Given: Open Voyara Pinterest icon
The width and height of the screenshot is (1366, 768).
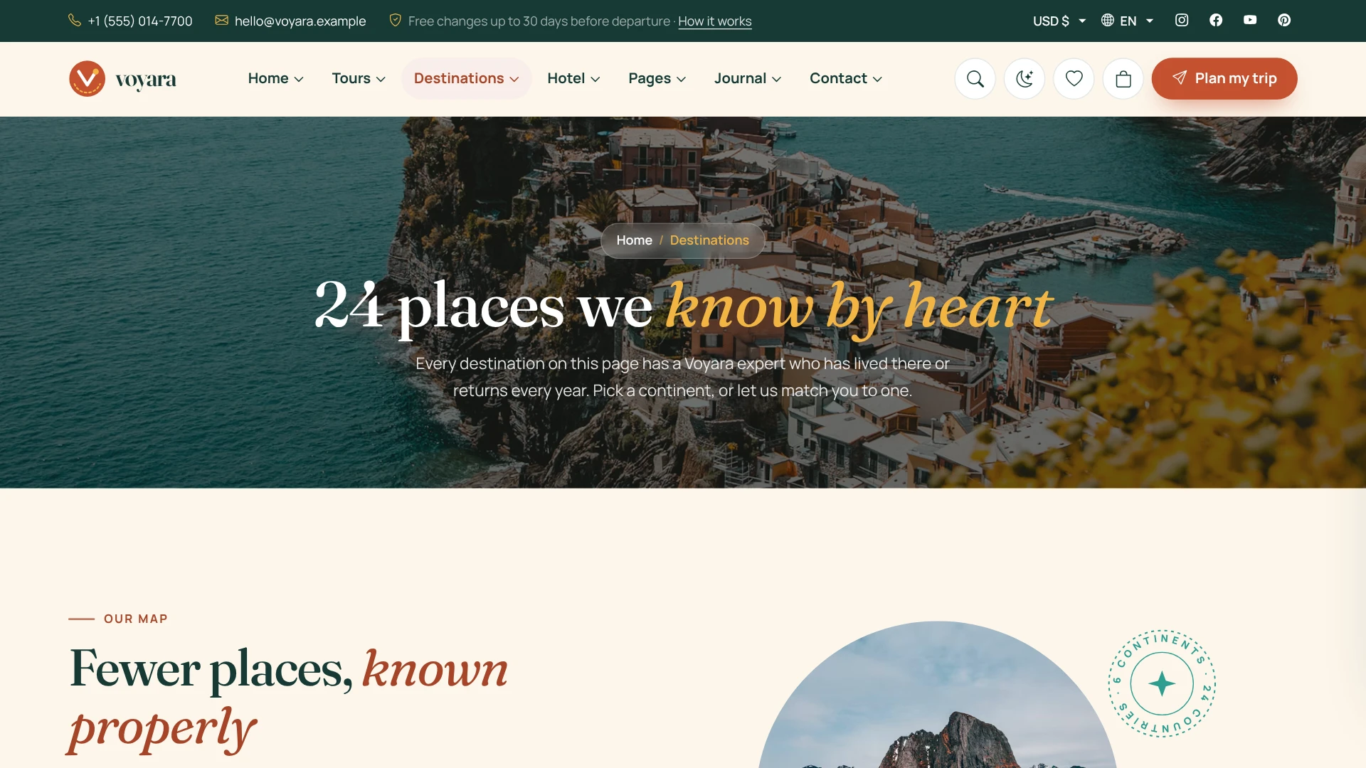Looking at the screenshot, I should tap(1284, 20).
